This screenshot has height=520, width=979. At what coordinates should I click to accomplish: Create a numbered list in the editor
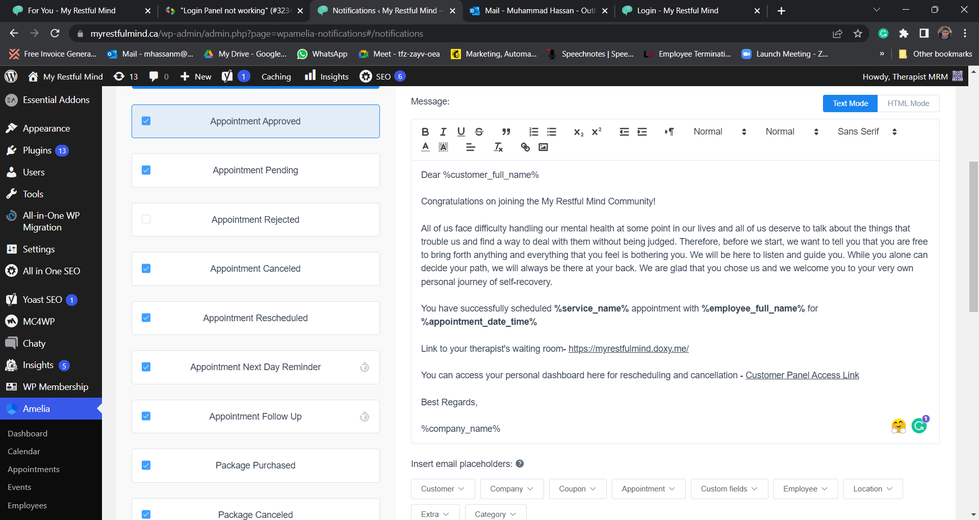click(x=534, y=132)
